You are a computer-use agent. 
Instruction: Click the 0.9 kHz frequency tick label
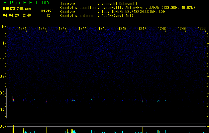[x=3, y=76]
